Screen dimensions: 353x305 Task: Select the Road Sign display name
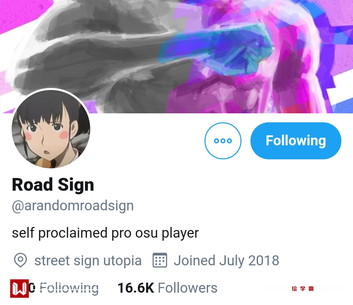click(x=53, y=185)
